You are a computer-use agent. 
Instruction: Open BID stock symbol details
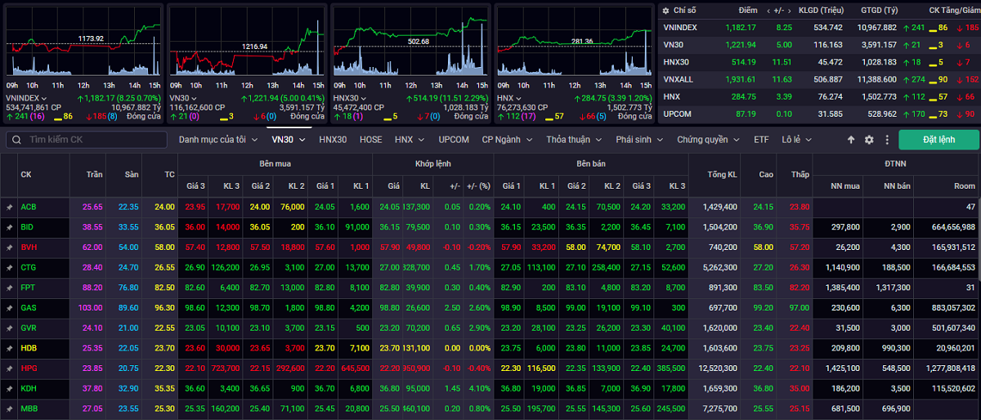tap(27, 227)
